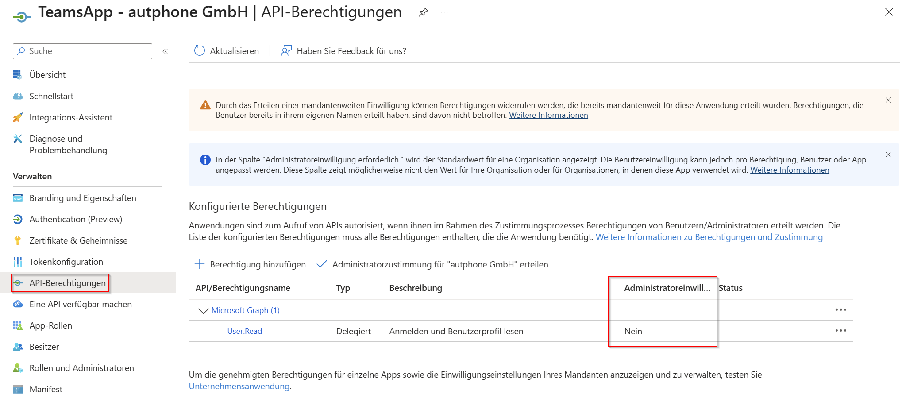Collapse the Microsoft Graph permissions group
Viewport: 902px width, 402px height.
[203, 310]
